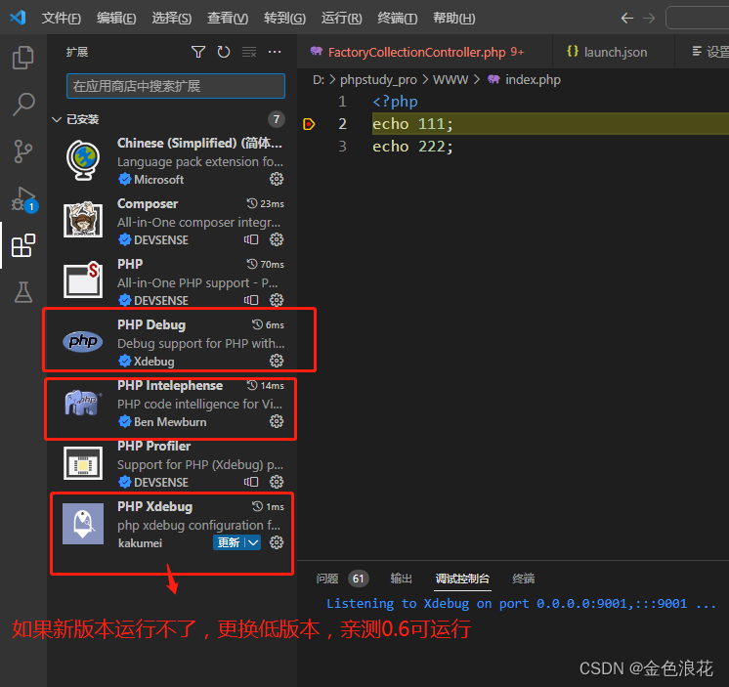Click code line 'echo 222;'

pyautogui.click(x=412, y=147)
